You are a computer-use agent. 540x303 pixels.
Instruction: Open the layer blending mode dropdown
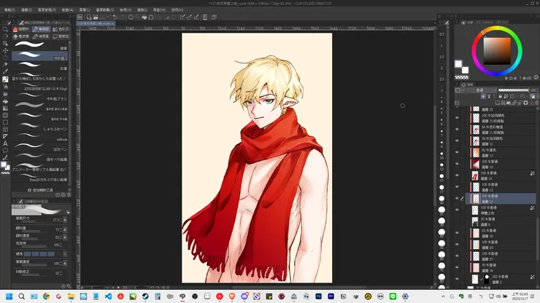481,90
